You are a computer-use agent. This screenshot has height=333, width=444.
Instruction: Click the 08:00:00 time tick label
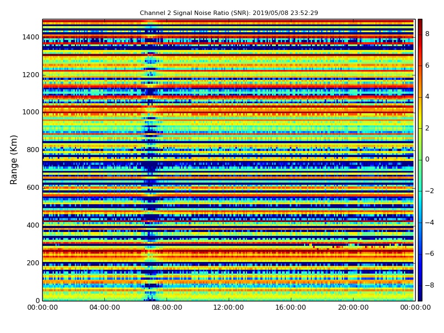click(167, 307)
